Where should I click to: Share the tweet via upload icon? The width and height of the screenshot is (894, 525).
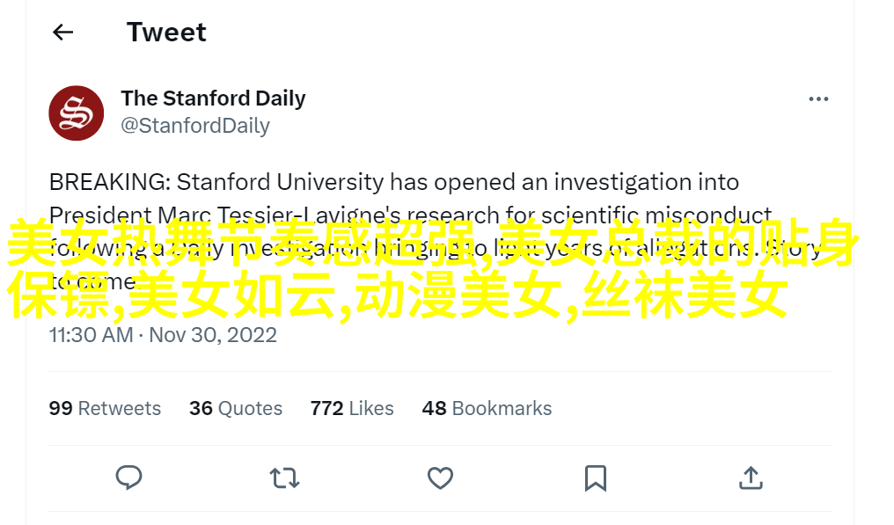pos(751,478)
